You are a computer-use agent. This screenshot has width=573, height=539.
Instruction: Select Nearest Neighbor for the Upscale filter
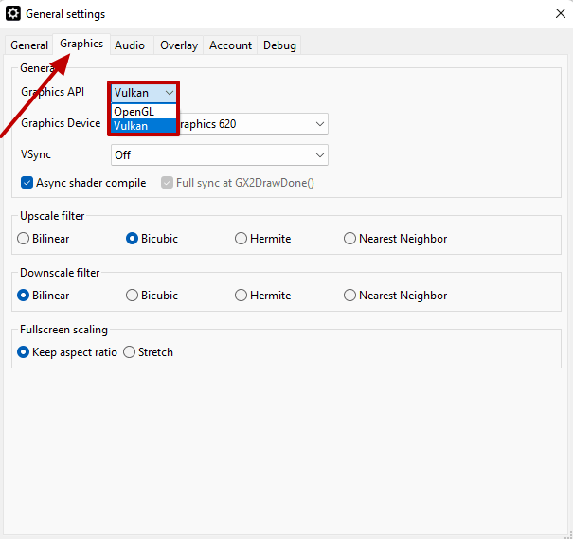pyautogui.click(x=395, y=239)
